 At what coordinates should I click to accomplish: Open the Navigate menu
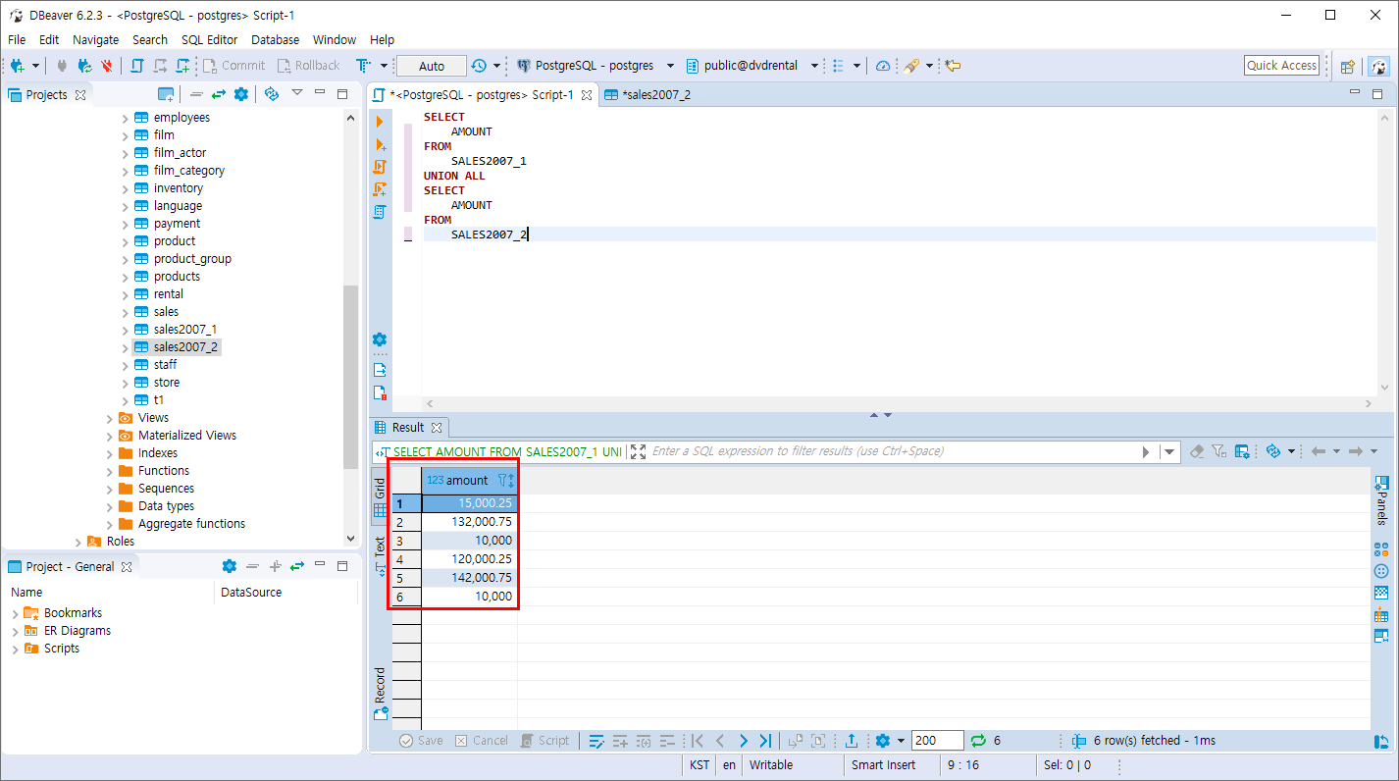coord(95,40)
